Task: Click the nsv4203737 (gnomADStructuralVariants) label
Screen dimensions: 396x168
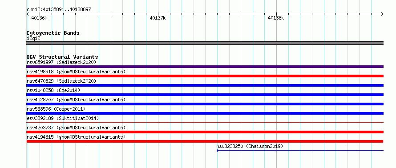Action: [76, 128]
